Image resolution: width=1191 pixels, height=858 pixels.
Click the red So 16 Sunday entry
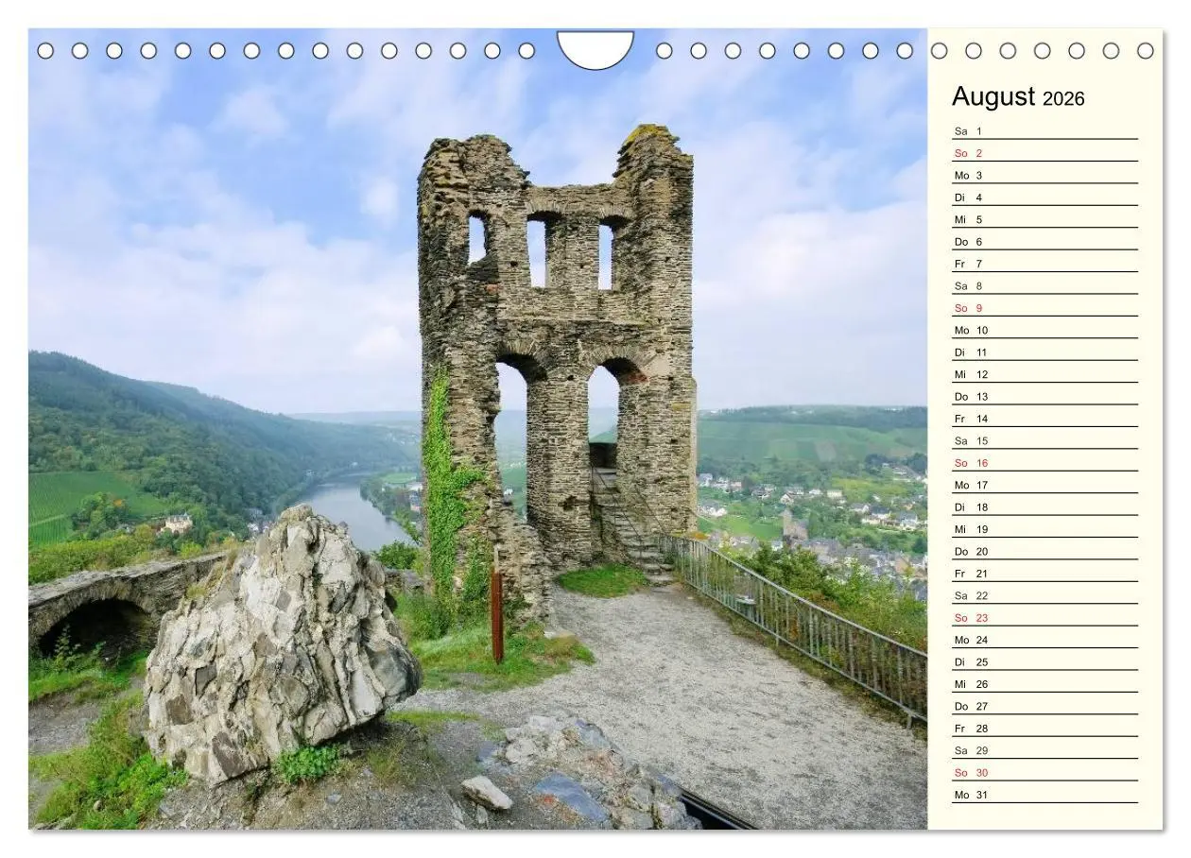[x=969, y=462]
